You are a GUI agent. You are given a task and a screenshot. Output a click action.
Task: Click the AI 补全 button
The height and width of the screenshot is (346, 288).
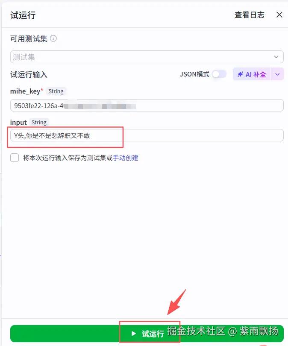click(252, 74)
